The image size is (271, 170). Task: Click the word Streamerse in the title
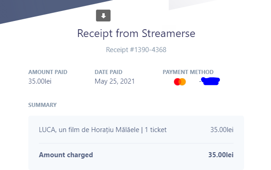pos(169,33)
